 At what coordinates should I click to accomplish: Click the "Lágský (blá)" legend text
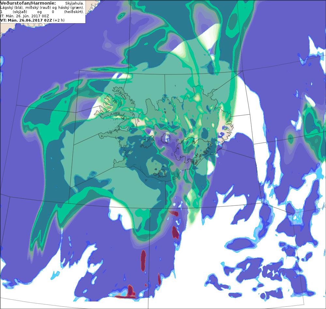point(12,8)
